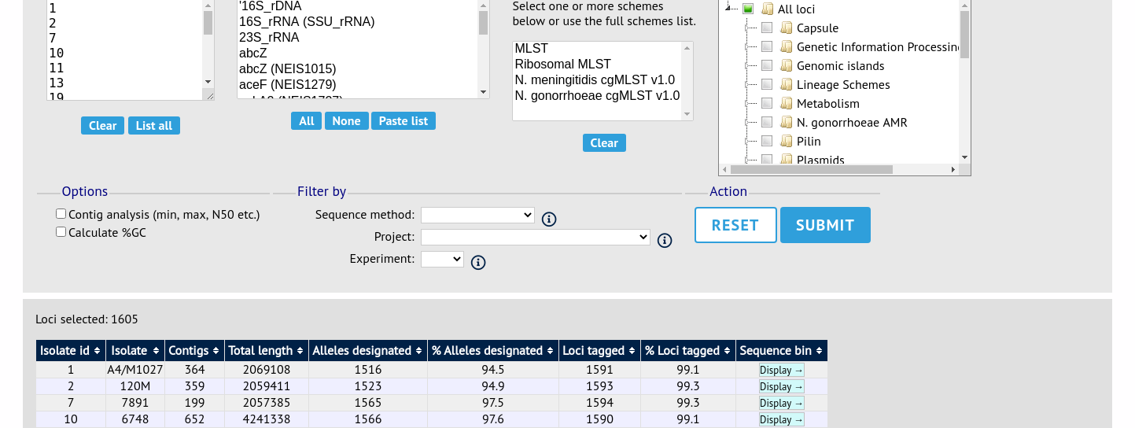Click Clear under isolate list

click(x=102, y=126)
